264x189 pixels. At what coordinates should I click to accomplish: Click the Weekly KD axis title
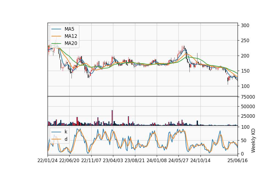(x=253, y=141)
